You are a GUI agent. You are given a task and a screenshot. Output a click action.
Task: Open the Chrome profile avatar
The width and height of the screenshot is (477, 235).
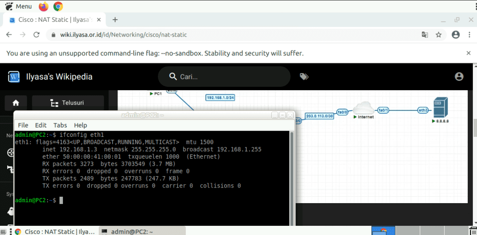point(456,35)
